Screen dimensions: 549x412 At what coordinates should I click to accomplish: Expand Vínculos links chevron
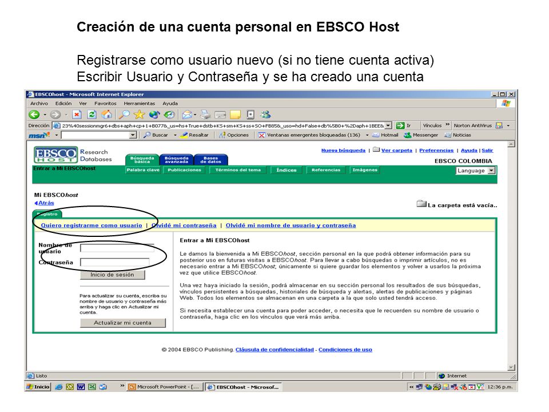(x=447, y=125)
